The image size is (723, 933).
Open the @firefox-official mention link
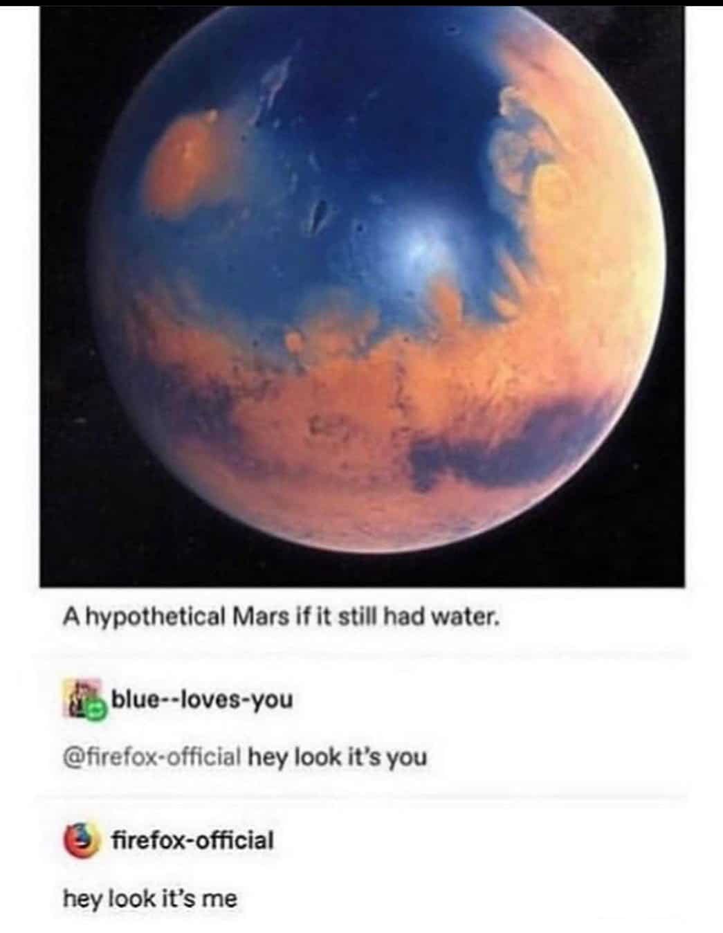(x=152, y=757)
